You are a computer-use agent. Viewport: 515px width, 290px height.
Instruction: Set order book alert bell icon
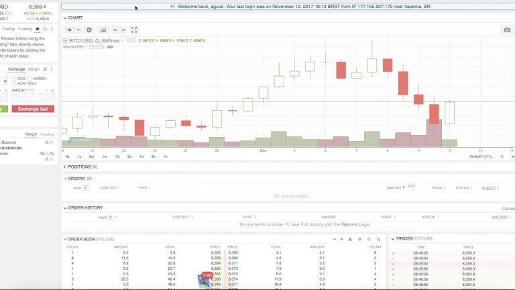pos(350,240)
